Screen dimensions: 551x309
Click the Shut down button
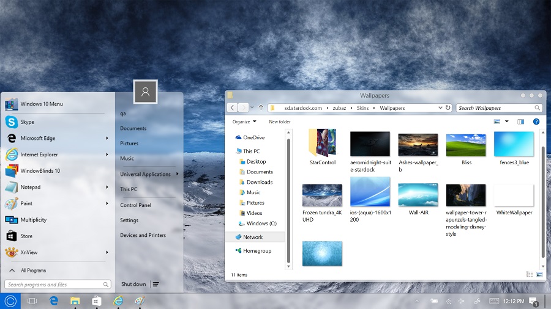[133, 284]
